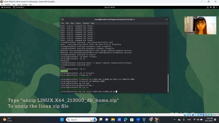This screenshot has width=219, height=123.
Task: Click the webcam participant thumbnail
Action: (200, 25)
